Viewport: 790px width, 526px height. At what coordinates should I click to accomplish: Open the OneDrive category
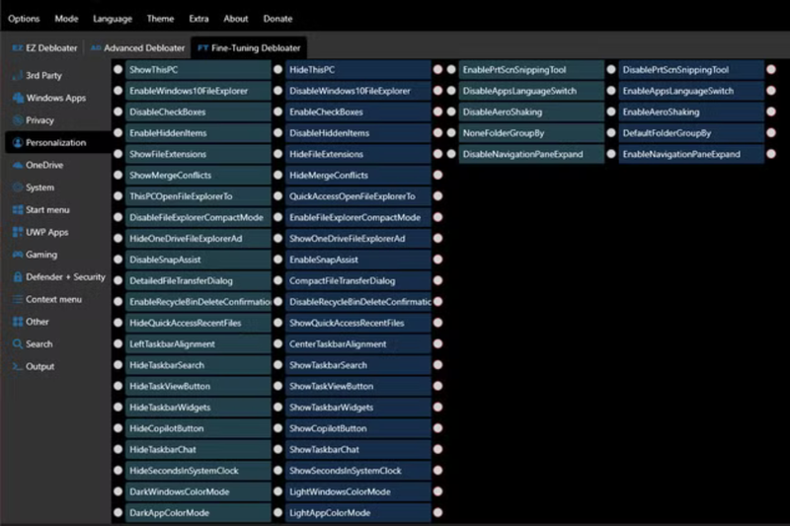coord(44,165)
